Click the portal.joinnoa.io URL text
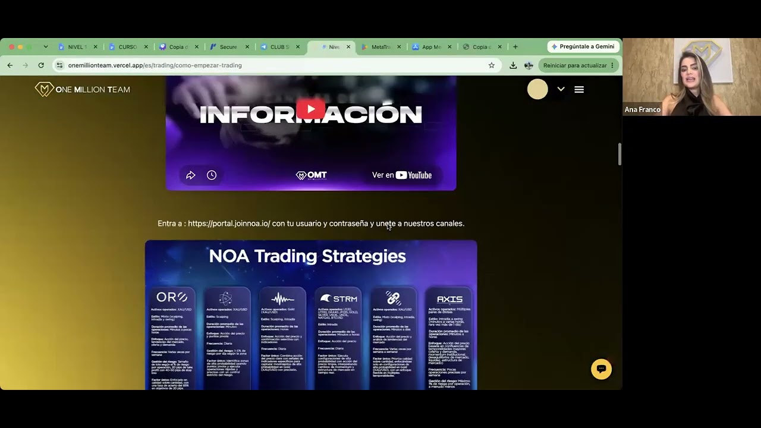 [229, 224]
